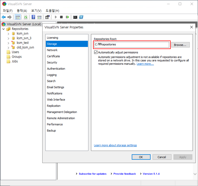The height and width of the screenshot is (186, 198).
Task: Switch to the Logging page
Action: pyautogui.click(x=67, y=75)
